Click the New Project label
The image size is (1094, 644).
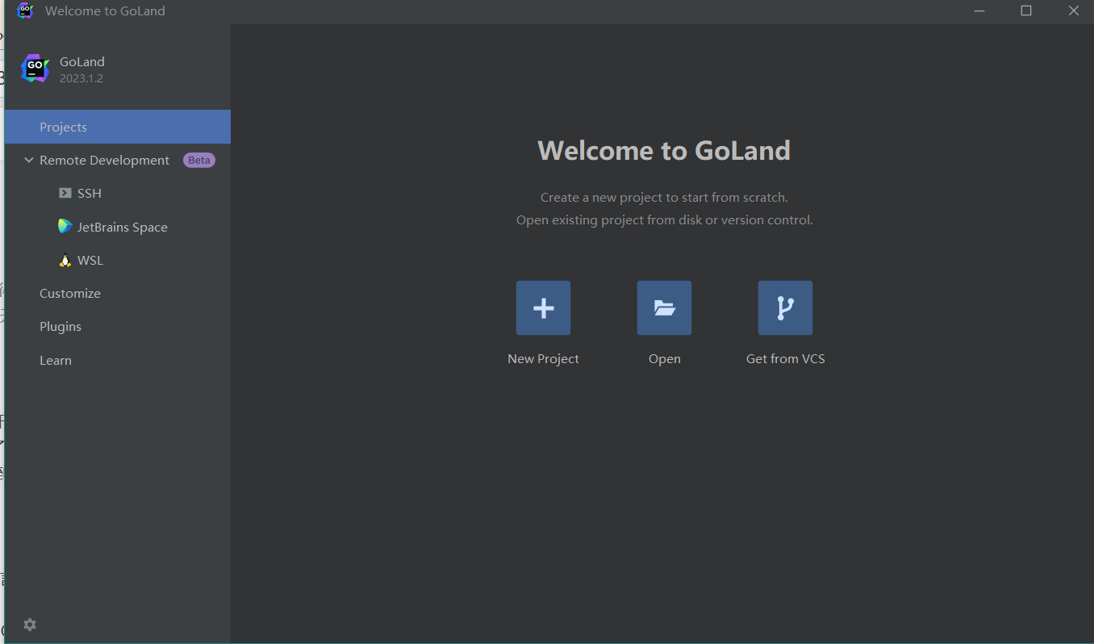(543, 359)
